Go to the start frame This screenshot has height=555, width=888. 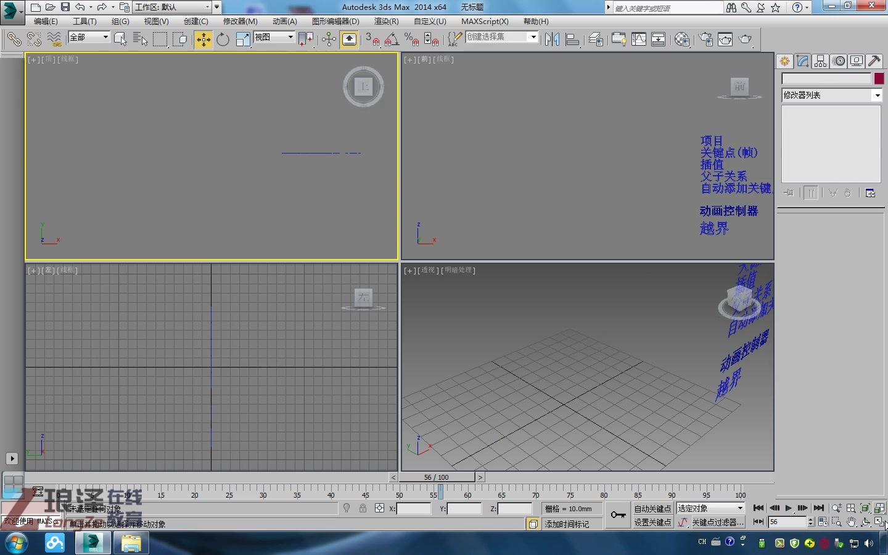click(758, 508)
